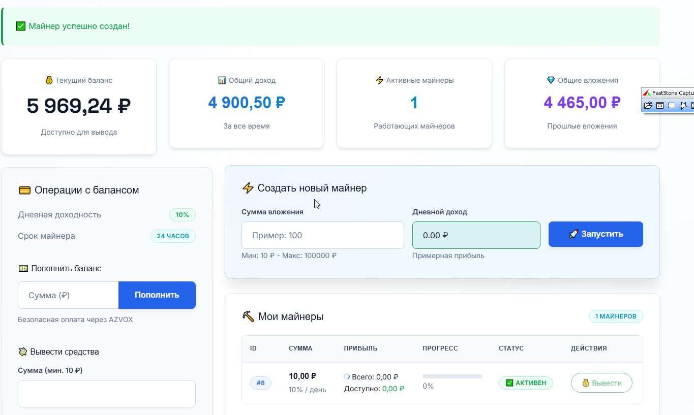Click the Пополнить button
The width and height of the screenshot is (694, 415).
[157, 295]
